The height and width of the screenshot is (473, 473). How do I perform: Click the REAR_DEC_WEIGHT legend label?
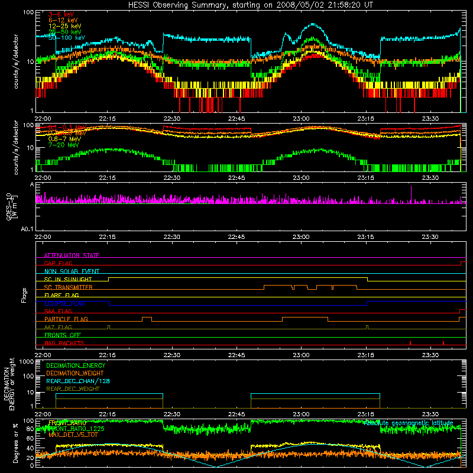[73, 389]
